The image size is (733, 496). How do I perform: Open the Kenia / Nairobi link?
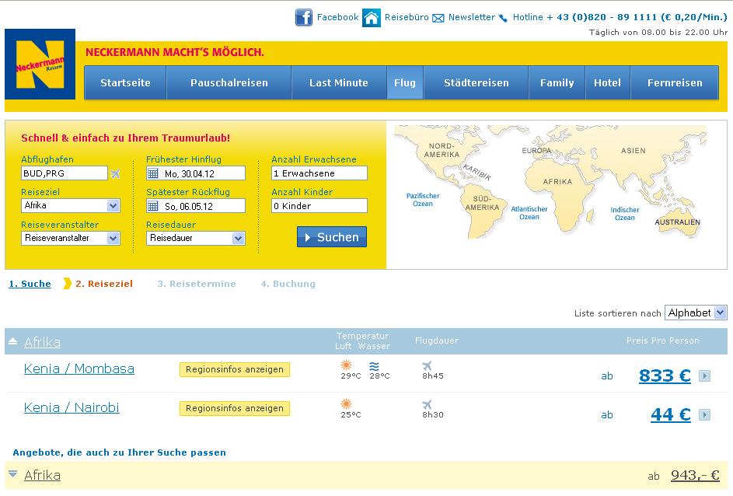click(x=72, y=407)
